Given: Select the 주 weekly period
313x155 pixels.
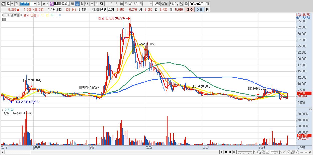Looking at the screenshot, I should (x=77, y=4).
